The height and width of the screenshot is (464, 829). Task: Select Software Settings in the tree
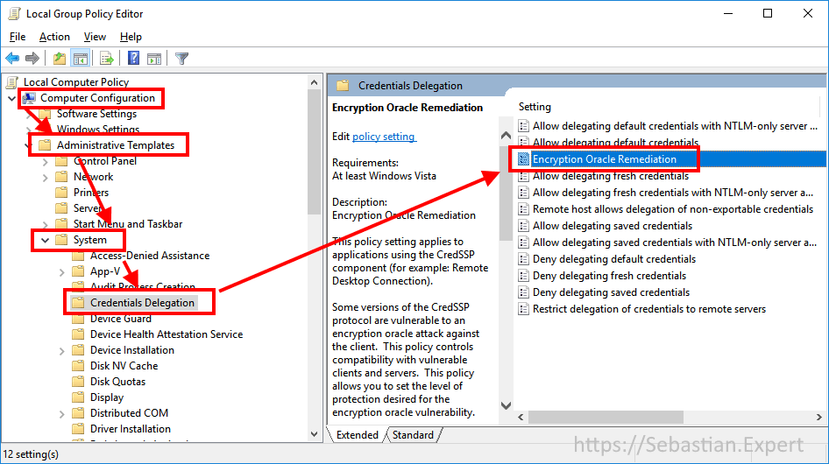pyautogui.click(x=96, y=114)
